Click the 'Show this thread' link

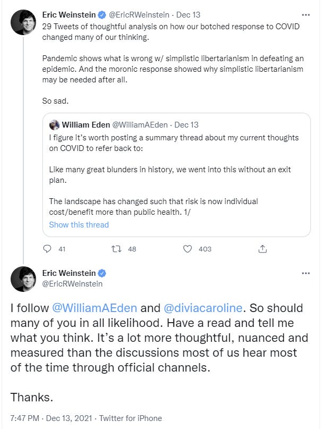[x=79, y=225]
